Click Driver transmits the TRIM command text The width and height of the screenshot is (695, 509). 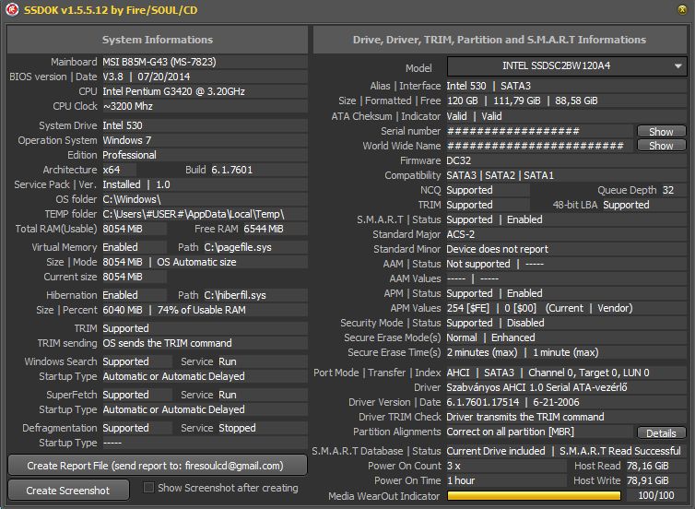(x=525, y=417)
